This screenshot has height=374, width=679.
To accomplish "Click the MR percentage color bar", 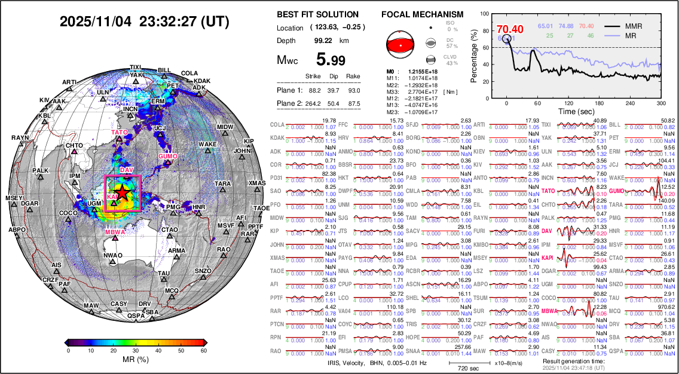I will click(x=136, y=342).
